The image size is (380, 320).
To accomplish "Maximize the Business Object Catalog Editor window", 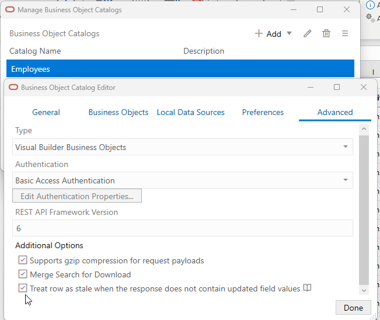I will [337, 87].
